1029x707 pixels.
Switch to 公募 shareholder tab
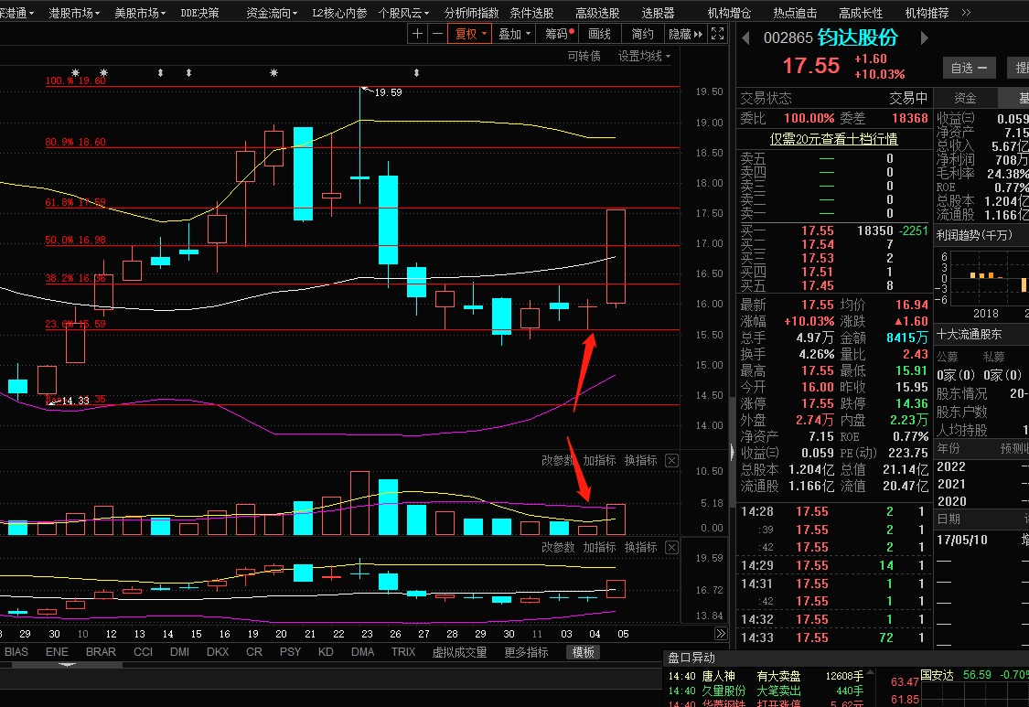coord(947,357)
